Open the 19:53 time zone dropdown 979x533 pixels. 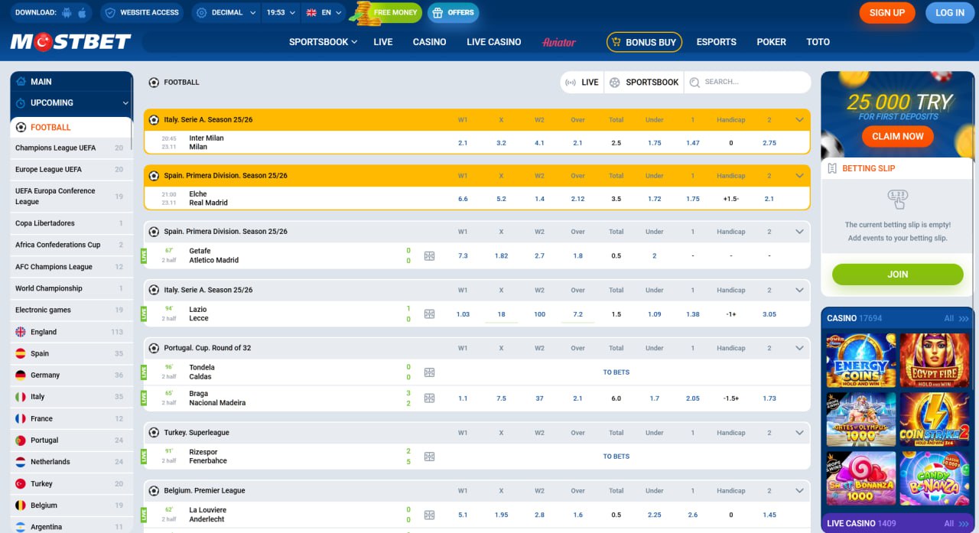tap(280, 13)
